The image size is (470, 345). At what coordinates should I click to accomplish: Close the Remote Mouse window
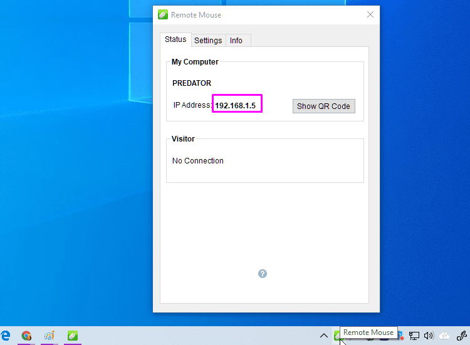pos(370,14)
